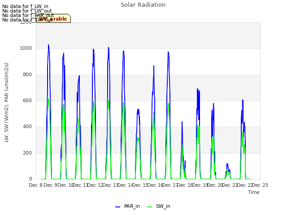
Task: Click the y-axis title LW, SW, PAR
Action: [7, 103]
